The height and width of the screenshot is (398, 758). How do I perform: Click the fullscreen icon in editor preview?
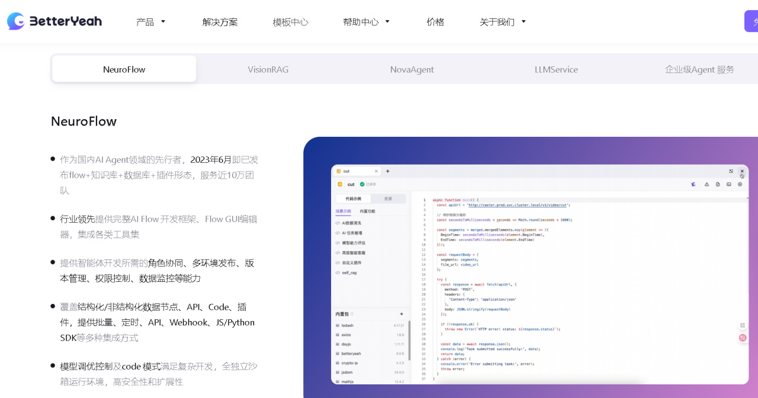click(731, 171)
